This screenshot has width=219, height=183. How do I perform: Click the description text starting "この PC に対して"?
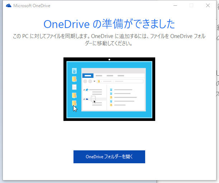109,40
